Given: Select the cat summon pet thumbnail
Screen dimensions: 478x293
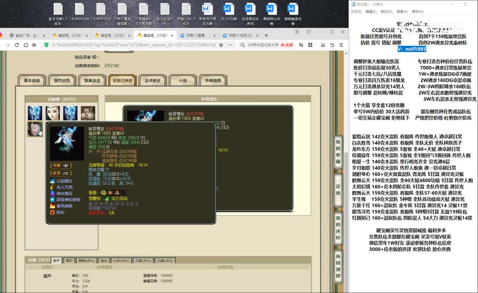Looking at the screenshot, I should pos(88,113).
